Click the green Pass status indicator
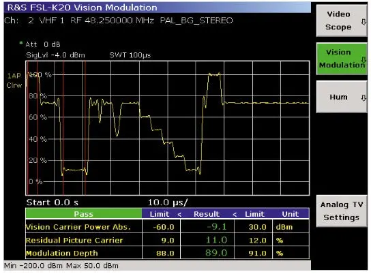 click(x=84, y=214)
